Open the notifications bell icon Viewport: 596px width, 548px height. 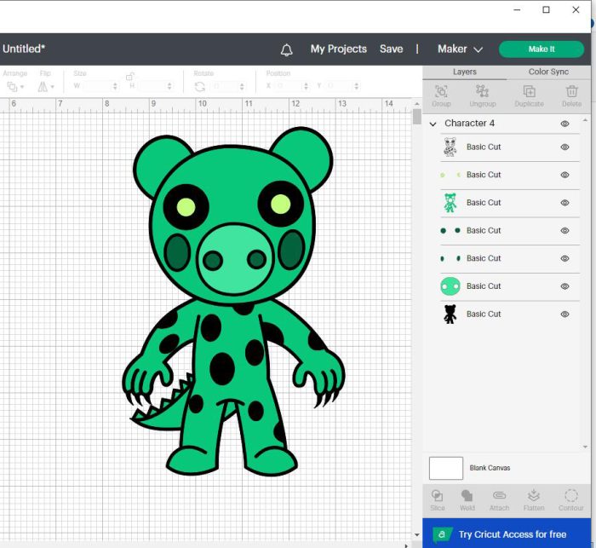tap(286, 49)
